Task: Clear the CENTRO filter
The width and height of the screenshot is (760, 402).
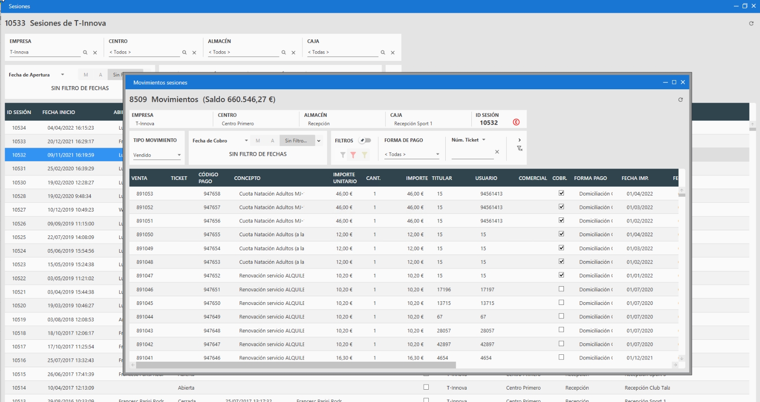Action: tap(194, 53)
